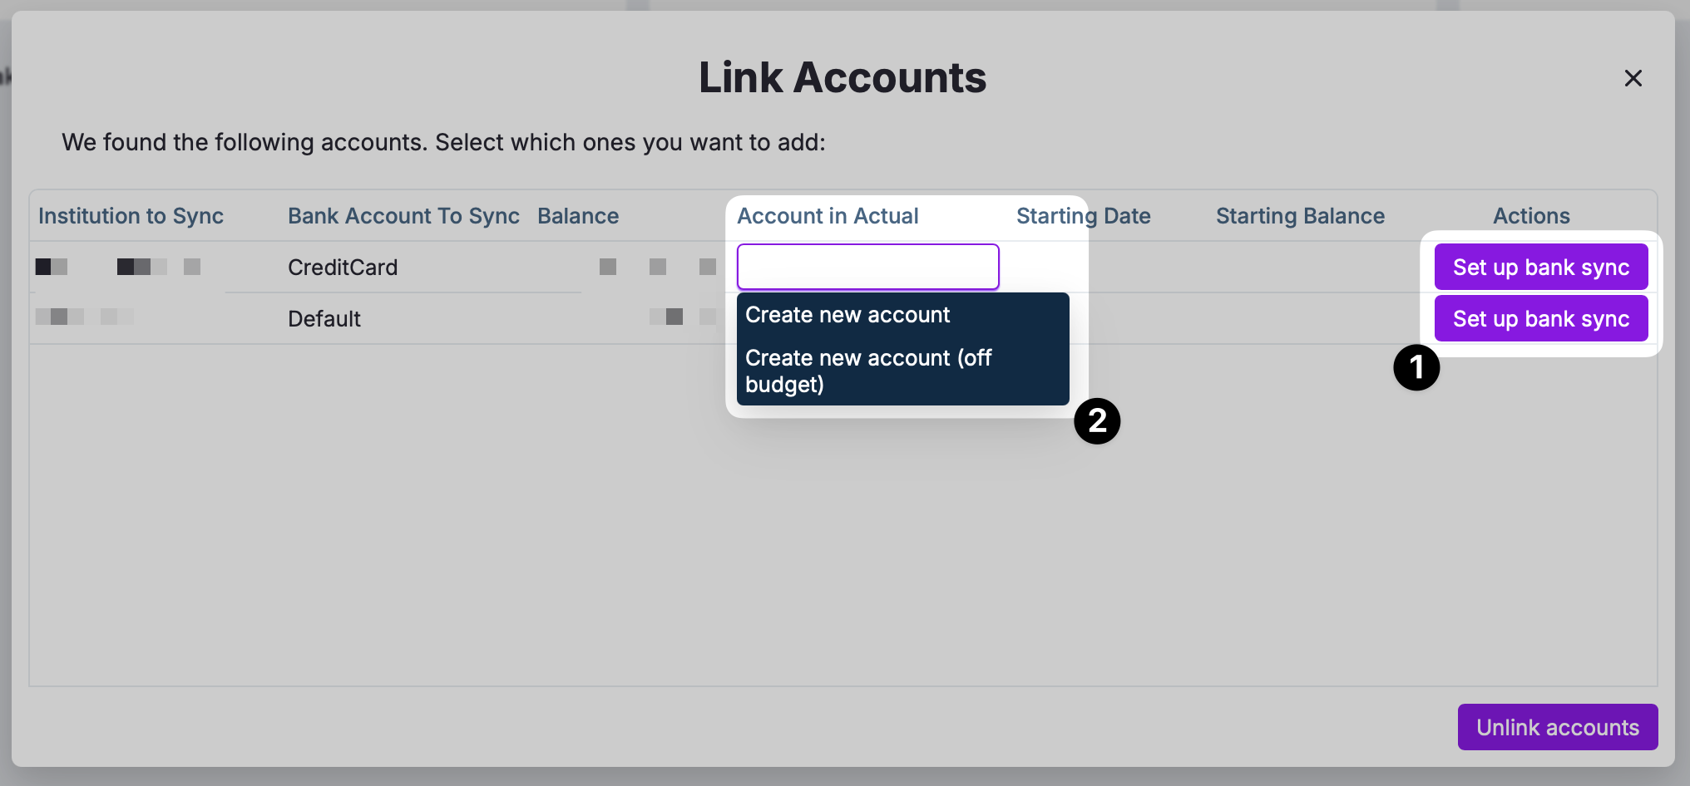
Task: Click the Bank Account To Sync header
Action: [403, 216]
